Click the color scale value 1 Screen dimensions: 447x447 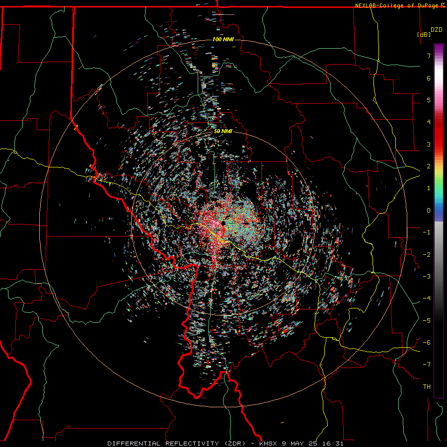tap(429, 188)
